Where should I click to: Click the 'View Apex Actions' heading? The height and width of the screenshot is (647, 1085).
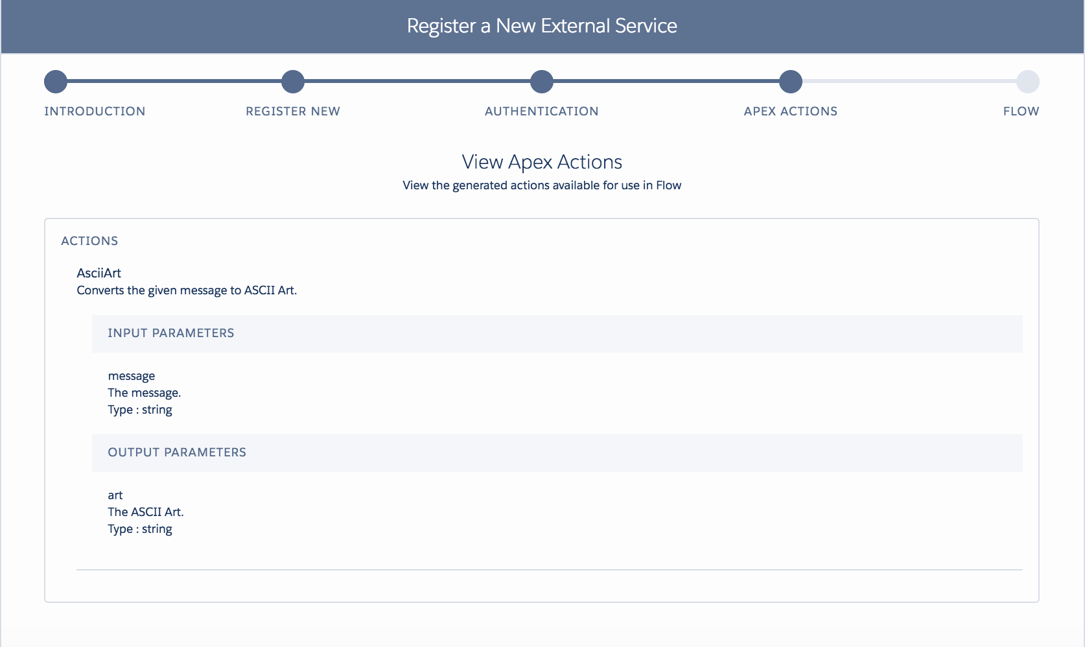542,162
